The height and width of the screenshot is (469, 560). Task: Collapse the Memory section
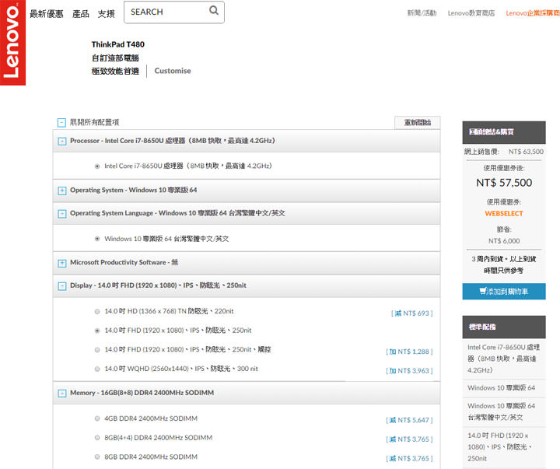click(62, 394)
